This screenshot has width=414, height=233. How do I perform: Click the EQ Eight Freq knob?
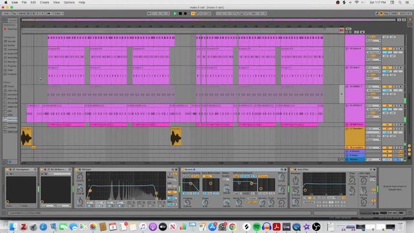pyautogui.click(x=80, y=177)
